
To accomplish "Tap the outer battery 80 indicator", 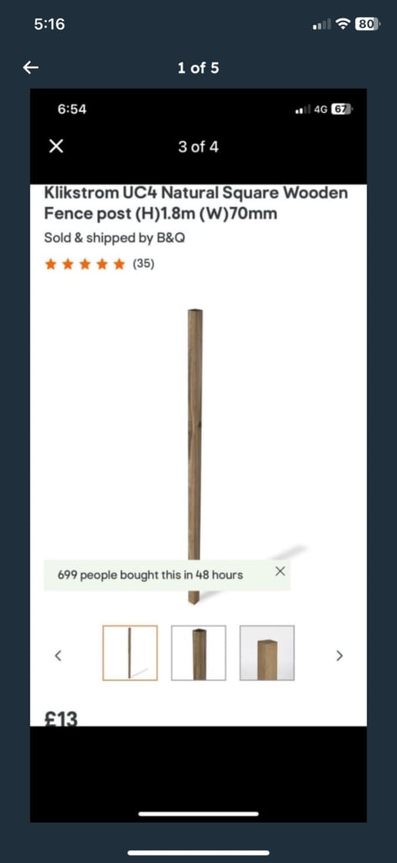I will [x=368, y=24].
